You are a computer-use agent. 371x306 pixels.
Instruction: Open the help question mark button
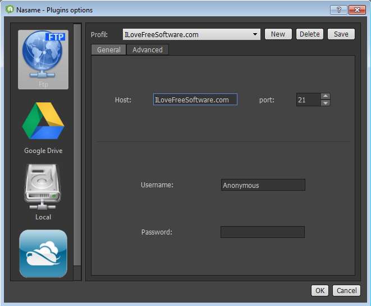pyautogui.click(x=338, y=10)
